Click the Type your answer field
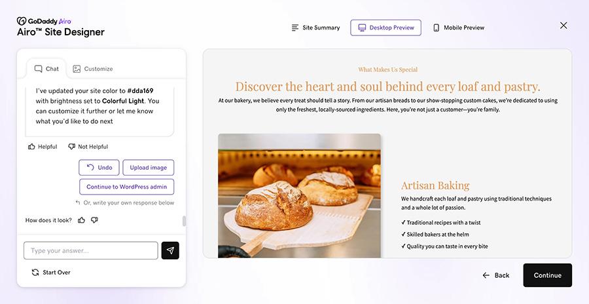The image size is (589, 304). tap(91, 250)
